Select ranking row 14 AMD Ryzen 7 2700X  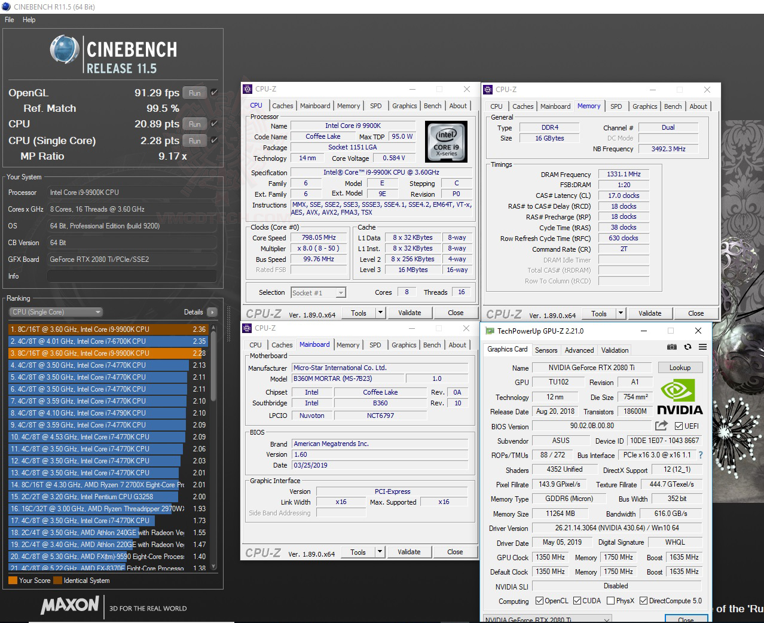pos(108,485)
